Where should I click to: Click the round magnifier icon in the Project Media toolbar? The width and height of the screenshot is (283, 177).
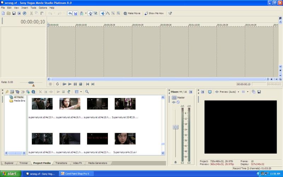pyautogui.click(x=33, y=92)
